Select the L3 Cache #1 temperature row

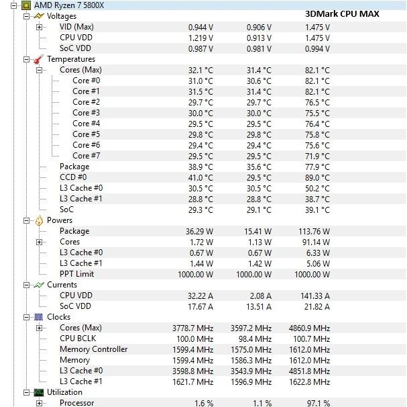[233, 199]
